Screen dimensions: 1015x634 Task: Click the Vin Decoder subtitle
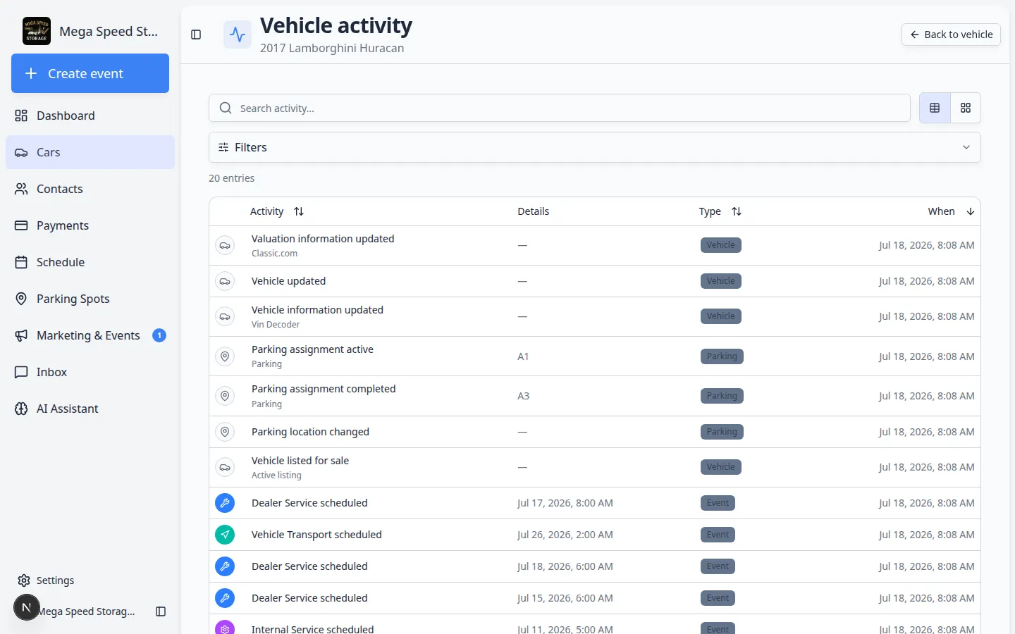click(x=276, y=325)
